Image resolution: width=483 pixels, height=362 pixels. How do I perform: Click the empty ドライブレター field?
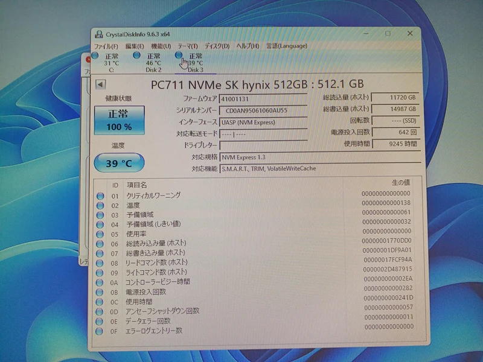tap(263, 145)
